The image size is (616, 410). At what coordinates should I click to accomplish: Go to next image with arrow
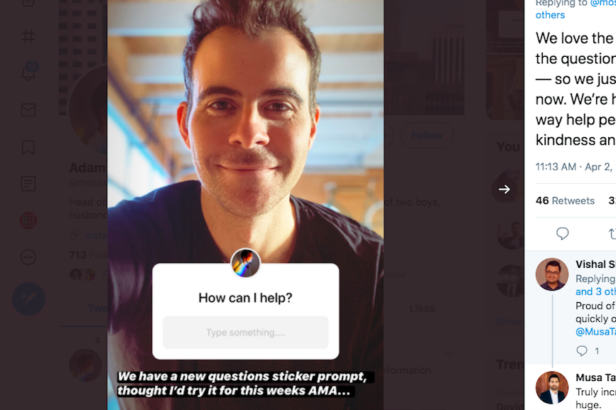pos(504,189)
